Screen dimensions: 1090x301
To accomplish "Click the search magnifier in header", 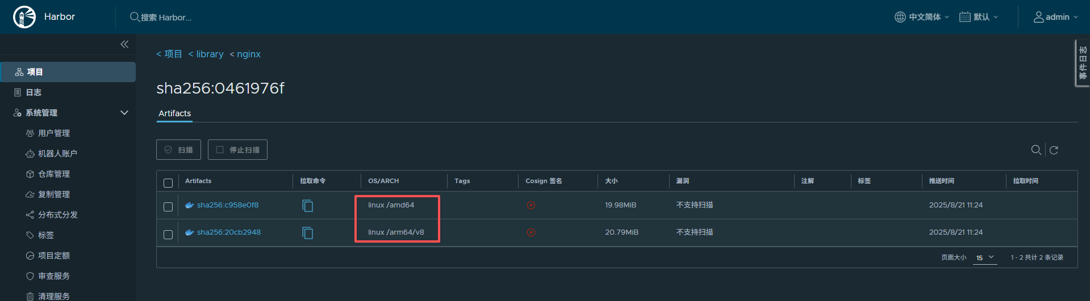I will pos(135,17).
